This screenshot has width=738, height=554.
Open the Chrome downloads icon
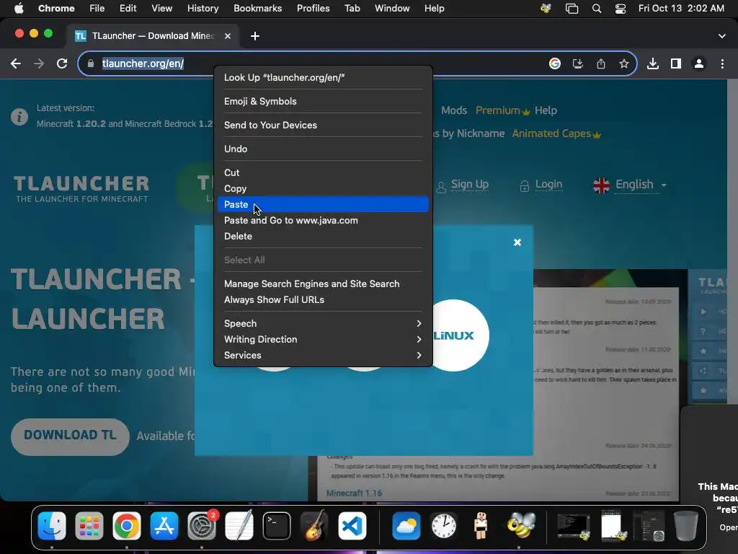(x=652, y=63)
